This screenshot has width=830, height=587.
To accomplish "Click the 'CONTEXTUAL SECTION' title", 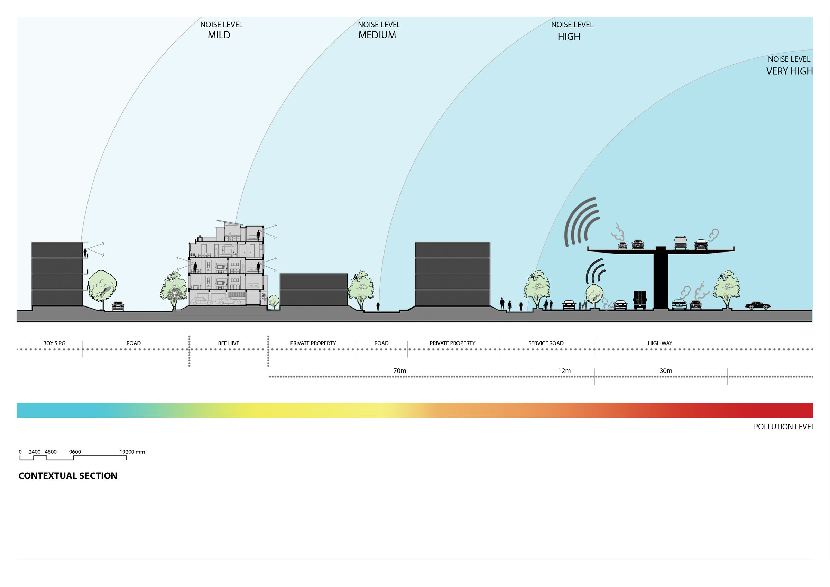I will [68, 476].
